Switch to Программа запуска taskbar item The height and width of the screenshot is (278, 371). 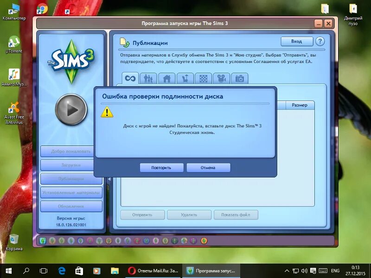coord(211,271)
